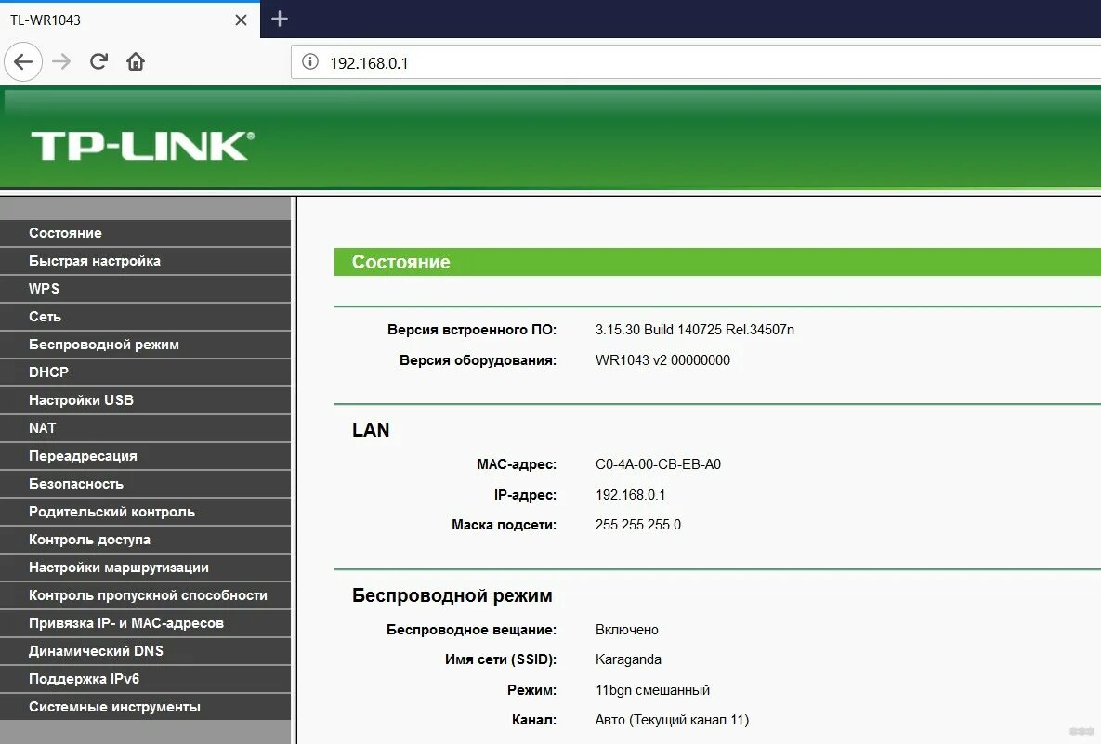Viewport: 1101px width, 744px height.
Task: Click the TP-LINK logo
Action: point(142,146)
